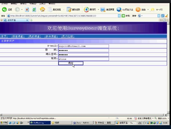
Task: Open the 文件 menu
Action: point(4,4)
